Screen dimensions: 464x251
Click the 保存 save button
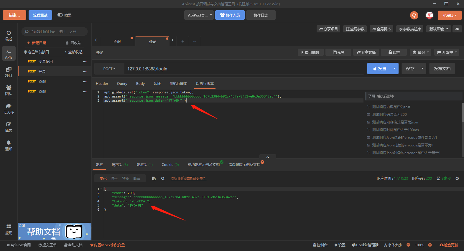tap(410, 68)
